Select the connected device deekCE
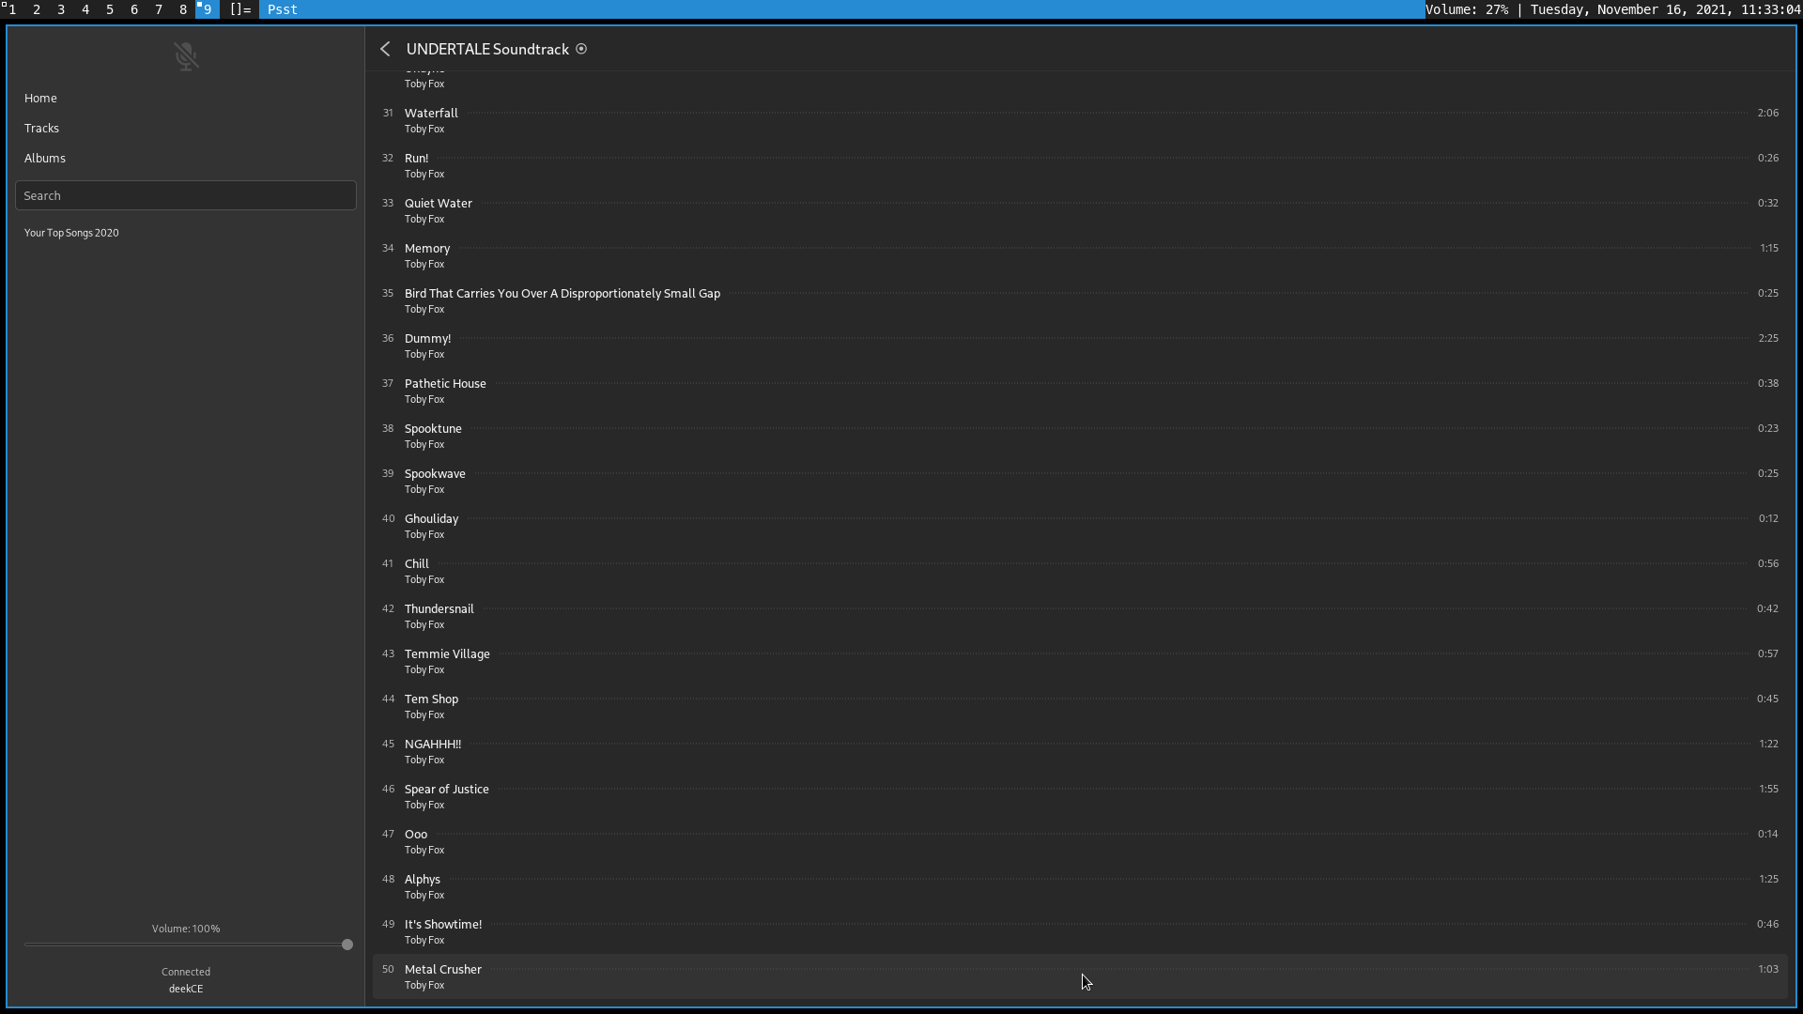The image size is (1803, 1014). tap(185, 988)
